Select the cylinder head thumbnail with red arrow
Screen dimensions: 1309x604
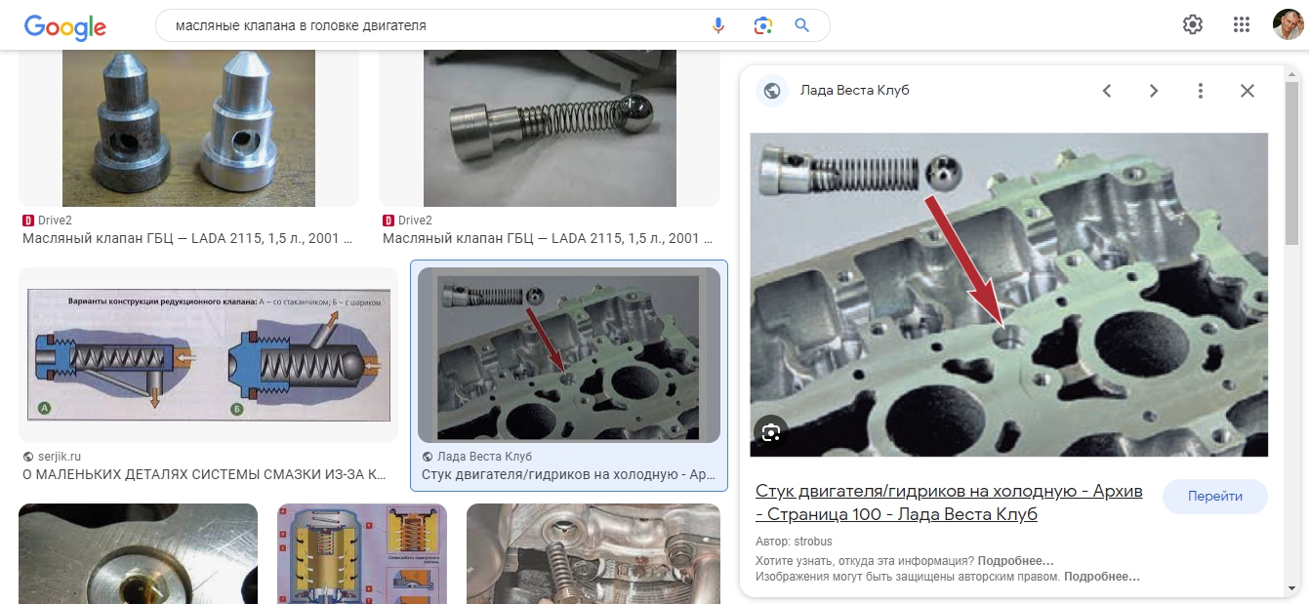pyautogui.click(x=569, y=355)
